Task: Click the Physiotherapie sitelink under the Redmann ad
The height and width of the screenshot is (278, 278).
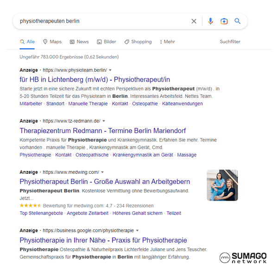Action: (x=35, y=155)
